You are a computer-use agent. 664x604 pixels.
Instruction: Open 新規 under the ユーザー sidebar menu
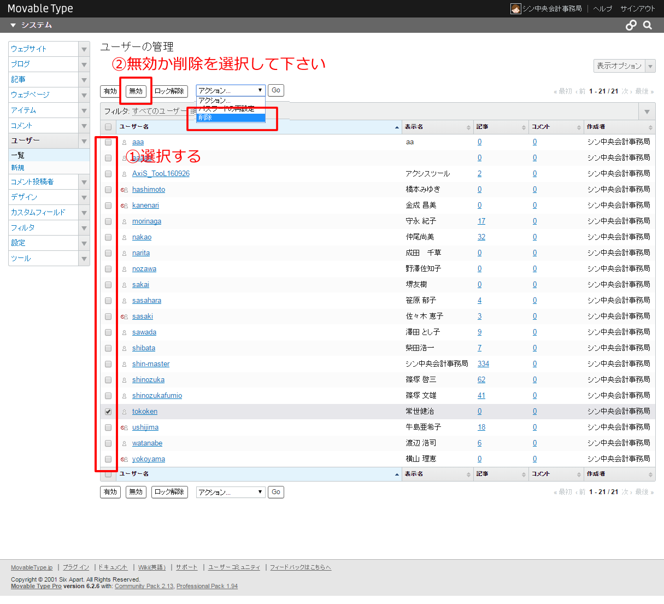18,168
